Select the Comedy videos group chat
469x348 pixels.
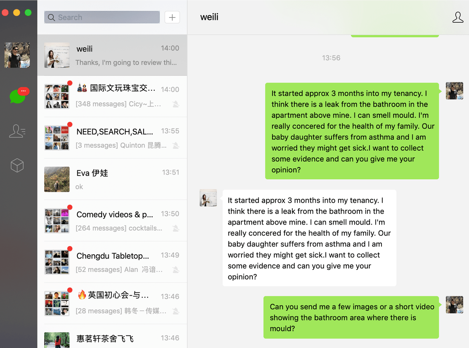(x=112, y=221)
